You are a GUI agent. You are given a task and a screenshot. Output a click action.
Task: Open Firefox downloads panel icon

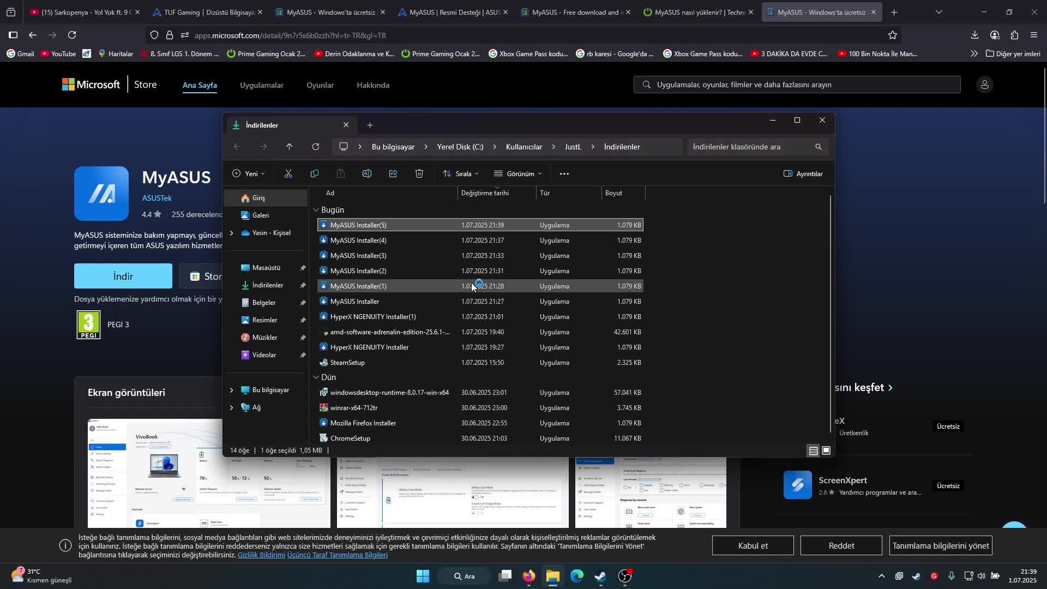974,35
